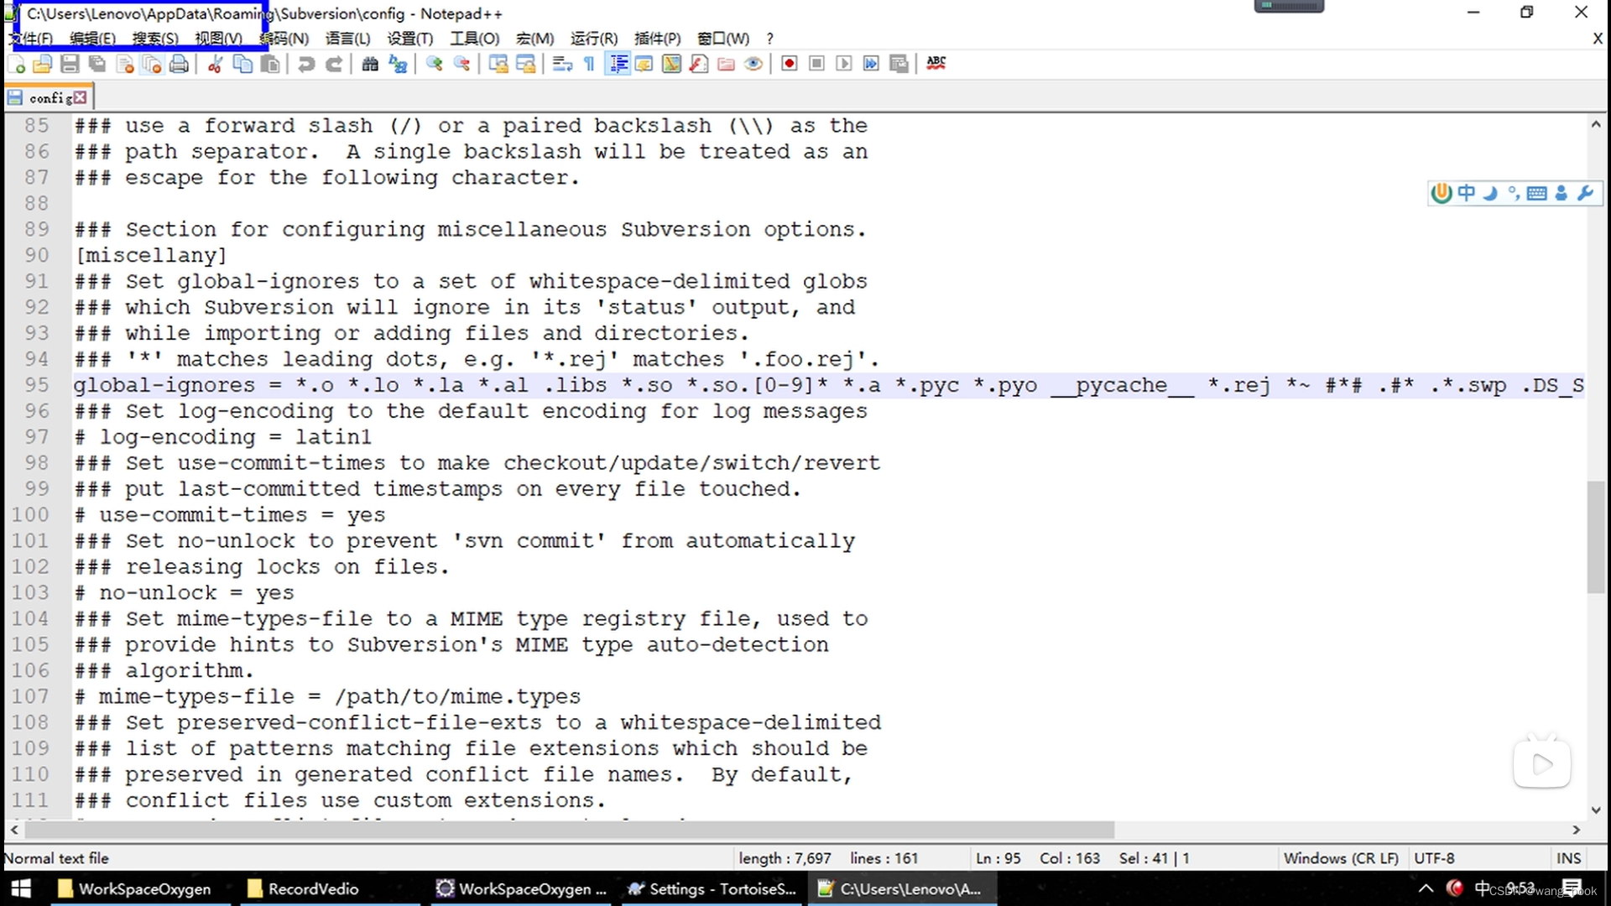Screen dimensions: 1611x906
Task: Toggle INS/OVR mode in status bar
Action: (x=1568, y=858)
